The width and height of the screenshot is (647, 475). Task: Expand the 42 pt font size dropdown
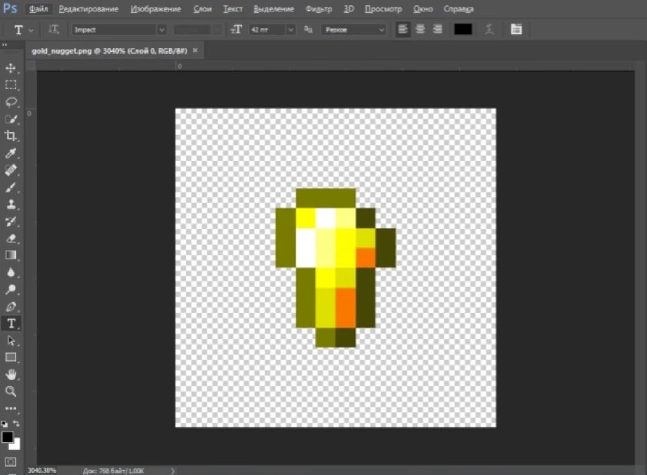291,29
